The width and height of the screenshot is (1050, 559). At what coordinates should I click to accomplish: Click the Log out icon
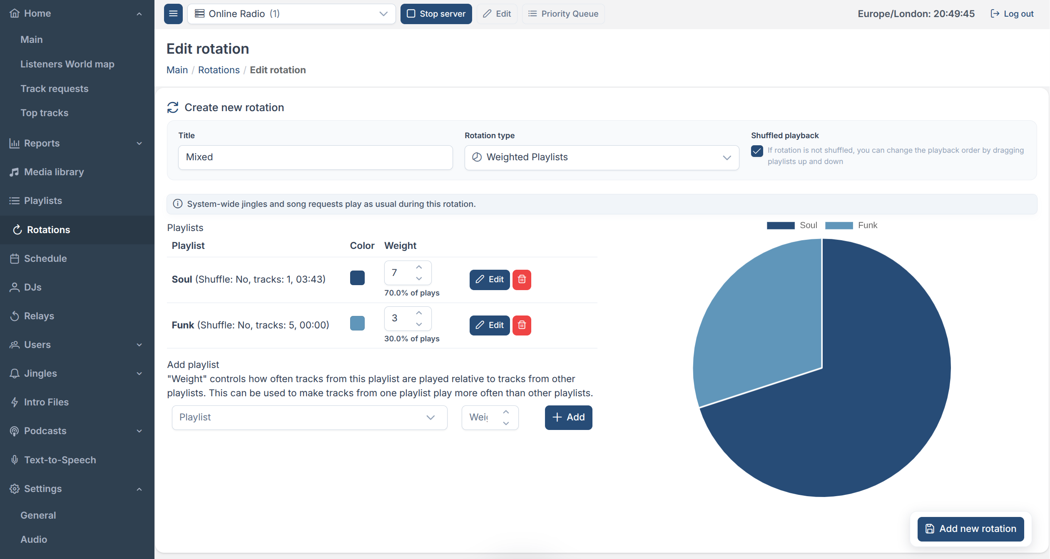point(995,14)
